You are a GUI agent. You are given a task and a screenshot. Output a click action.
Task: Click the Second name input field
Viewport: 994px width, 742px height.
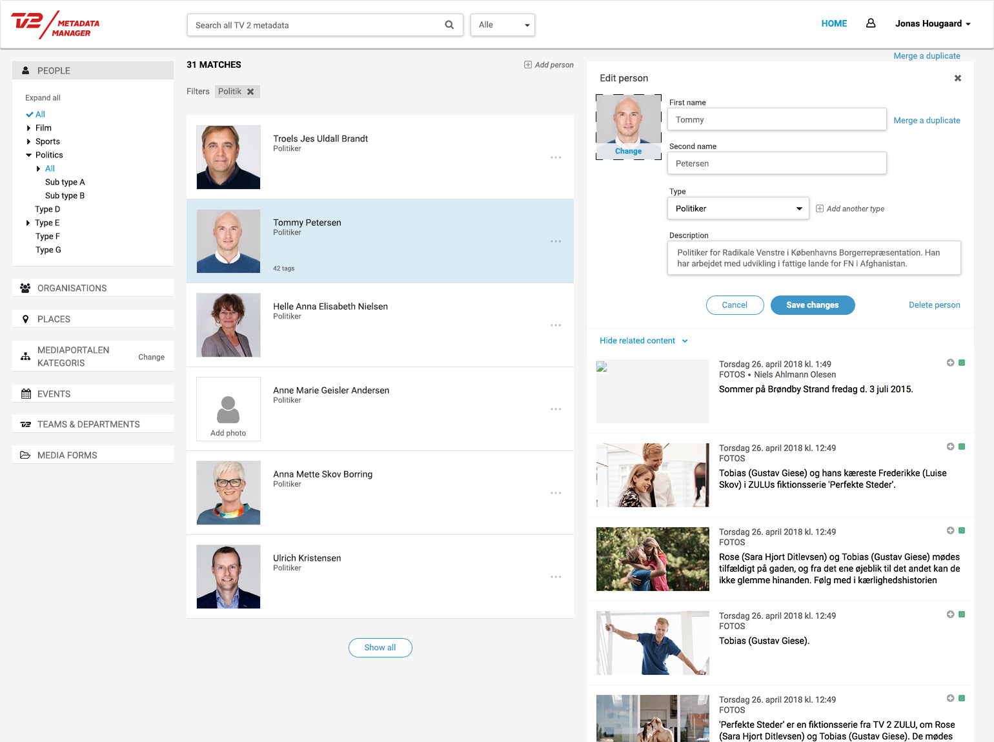(x=776, y=163)
